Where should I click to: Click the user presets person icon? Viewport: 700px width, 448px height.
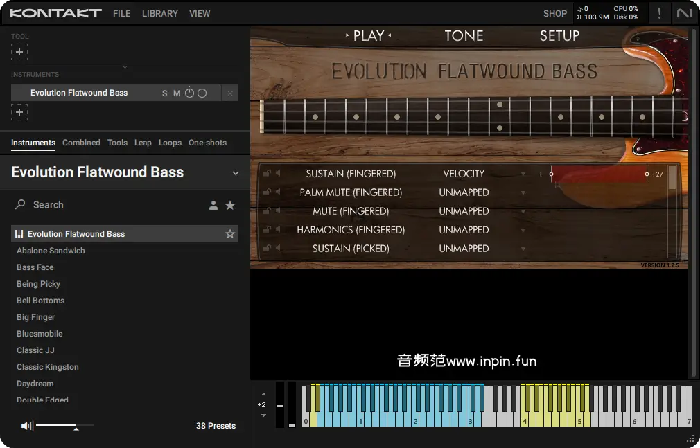click(213, 205)
